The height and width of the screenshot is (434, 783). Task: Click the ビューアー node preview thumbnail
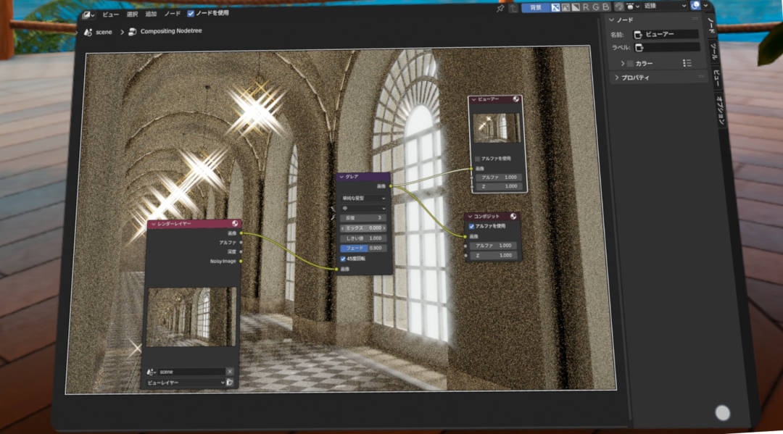tap(497, 128)
